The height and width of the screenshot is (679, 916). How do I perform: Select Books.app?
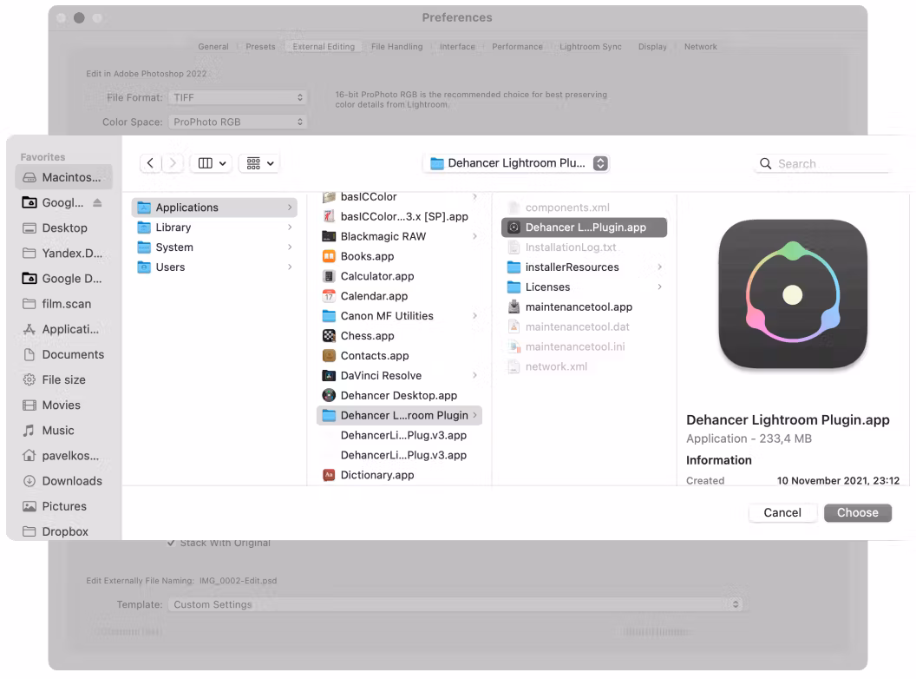point(400,256)
